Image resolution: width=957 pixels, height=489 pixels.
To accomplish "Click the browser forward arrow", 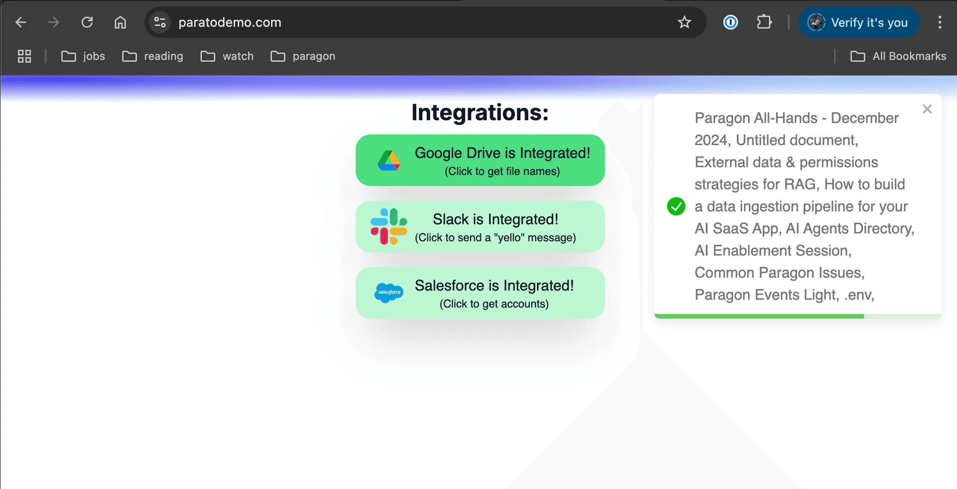I will pyautogui.click(x=54, y=22).
